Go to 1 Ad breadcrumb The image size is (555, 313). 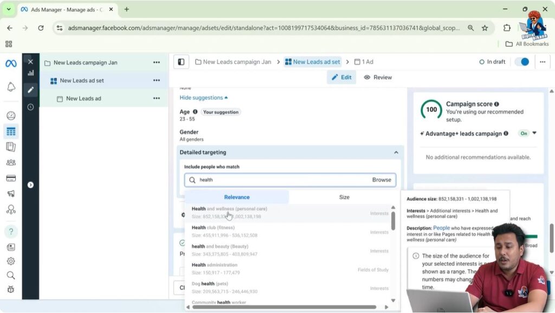[364, 62]
